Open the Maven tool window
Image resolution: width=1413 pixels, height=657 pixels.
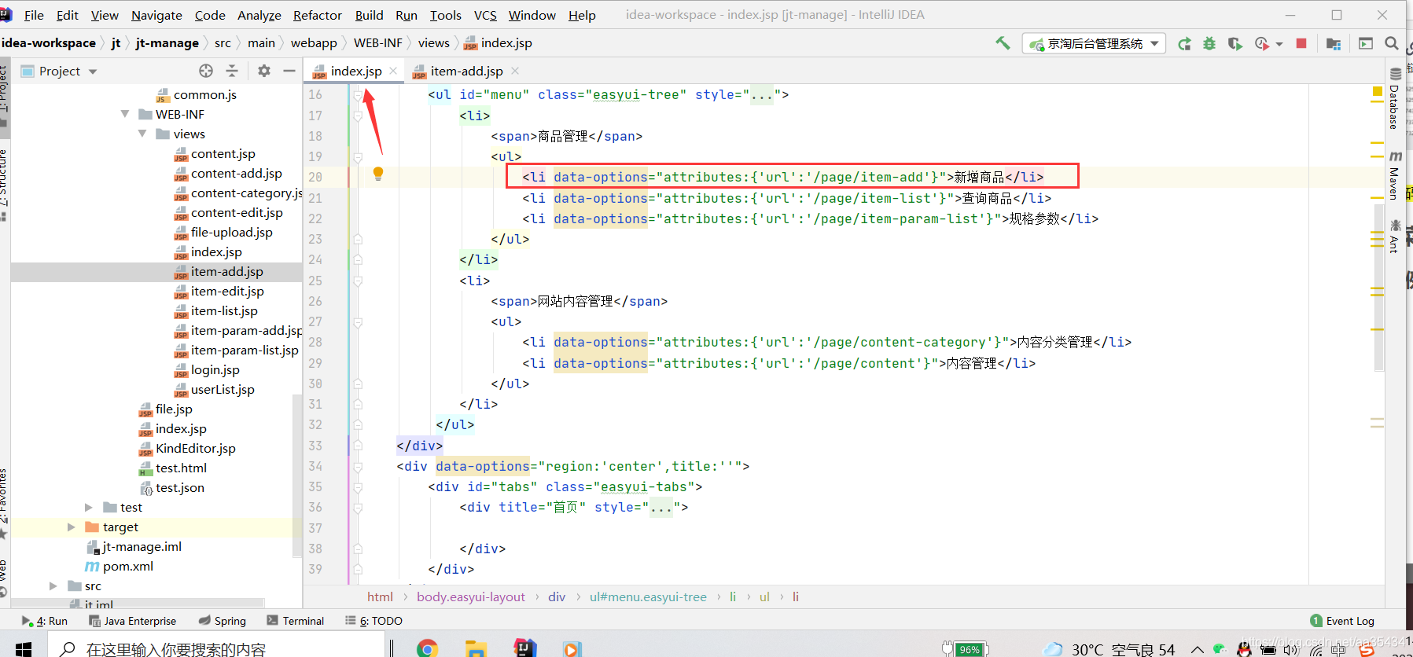click(x=1394, y=175)
